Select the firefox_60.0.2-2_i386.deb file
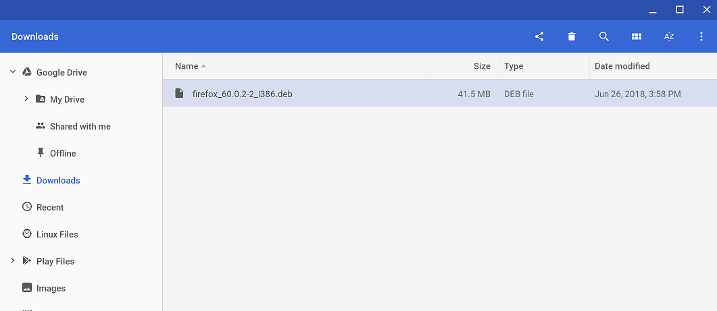 (x=242, y=94)
